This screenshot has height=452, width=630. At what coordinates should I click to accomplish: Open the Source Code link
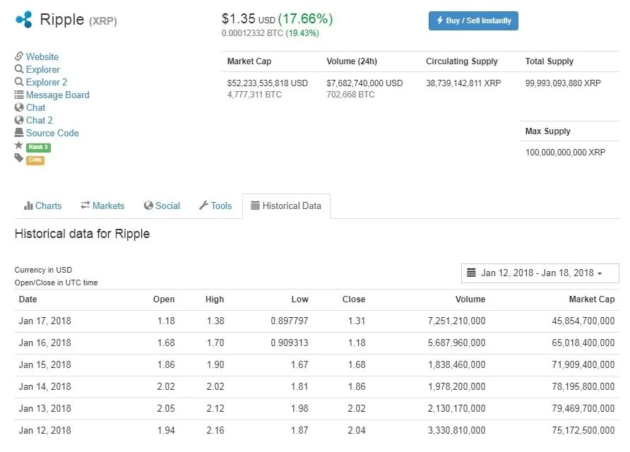52,133
